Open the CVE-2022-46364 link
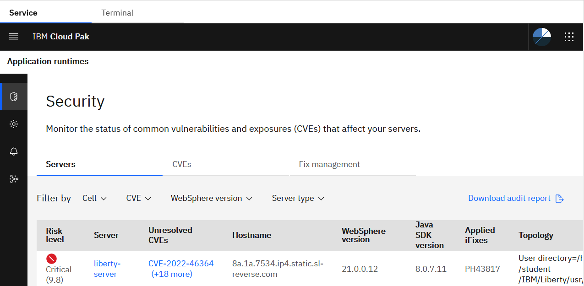This screenshot has height=286, width=584. pos(181,264)
